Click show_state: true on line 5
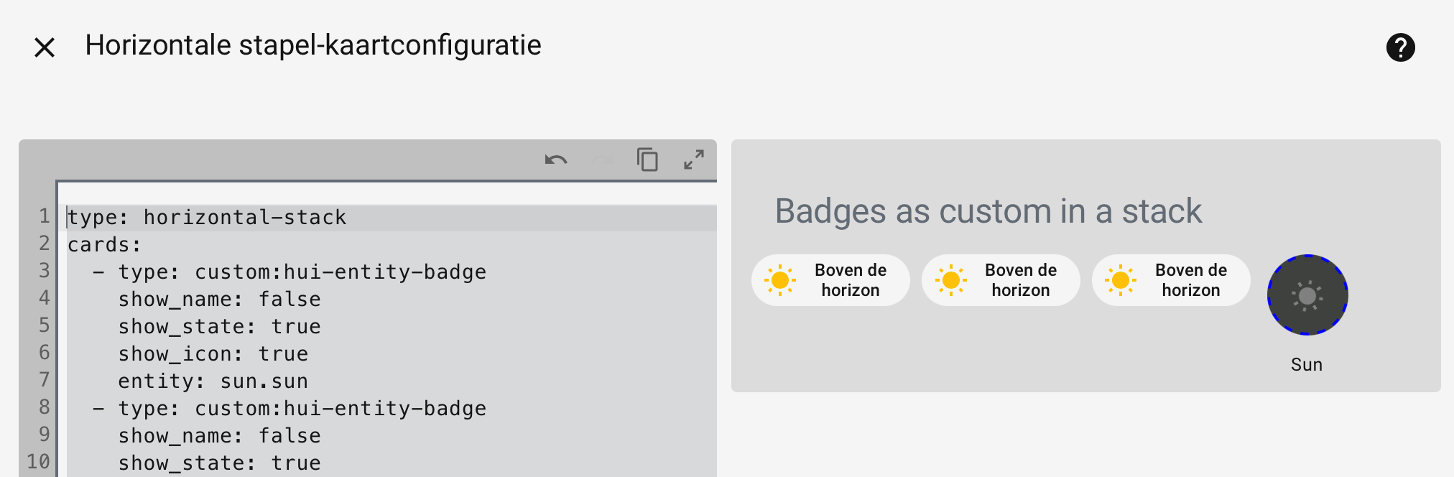The width and height of the screenshot is (1454, 477). pos(219,327)
